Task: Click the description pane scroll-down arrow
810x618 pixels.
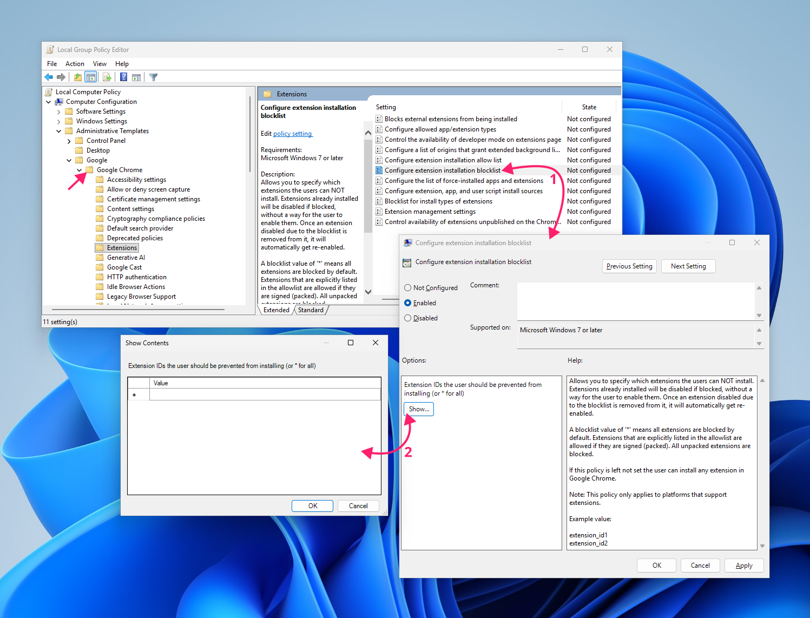Action: (x=368, y=292)
